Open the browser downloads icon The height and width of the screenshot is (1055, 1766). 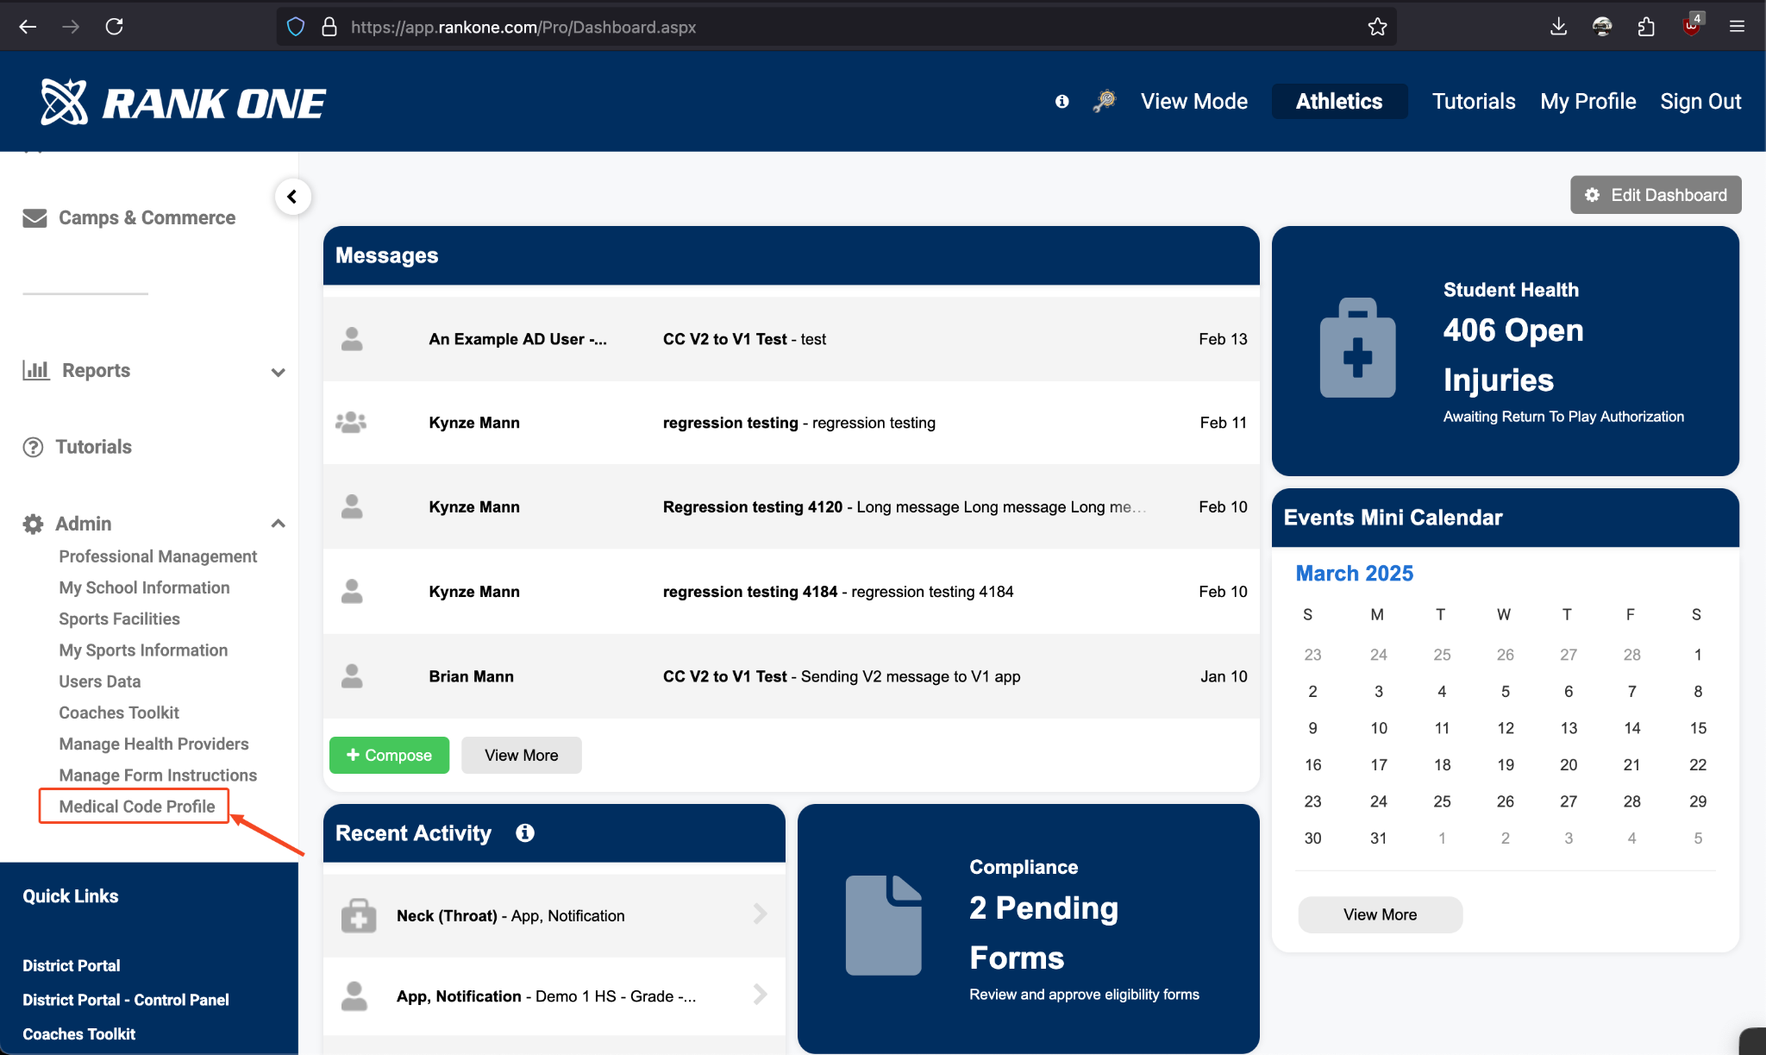point(1558,27)
